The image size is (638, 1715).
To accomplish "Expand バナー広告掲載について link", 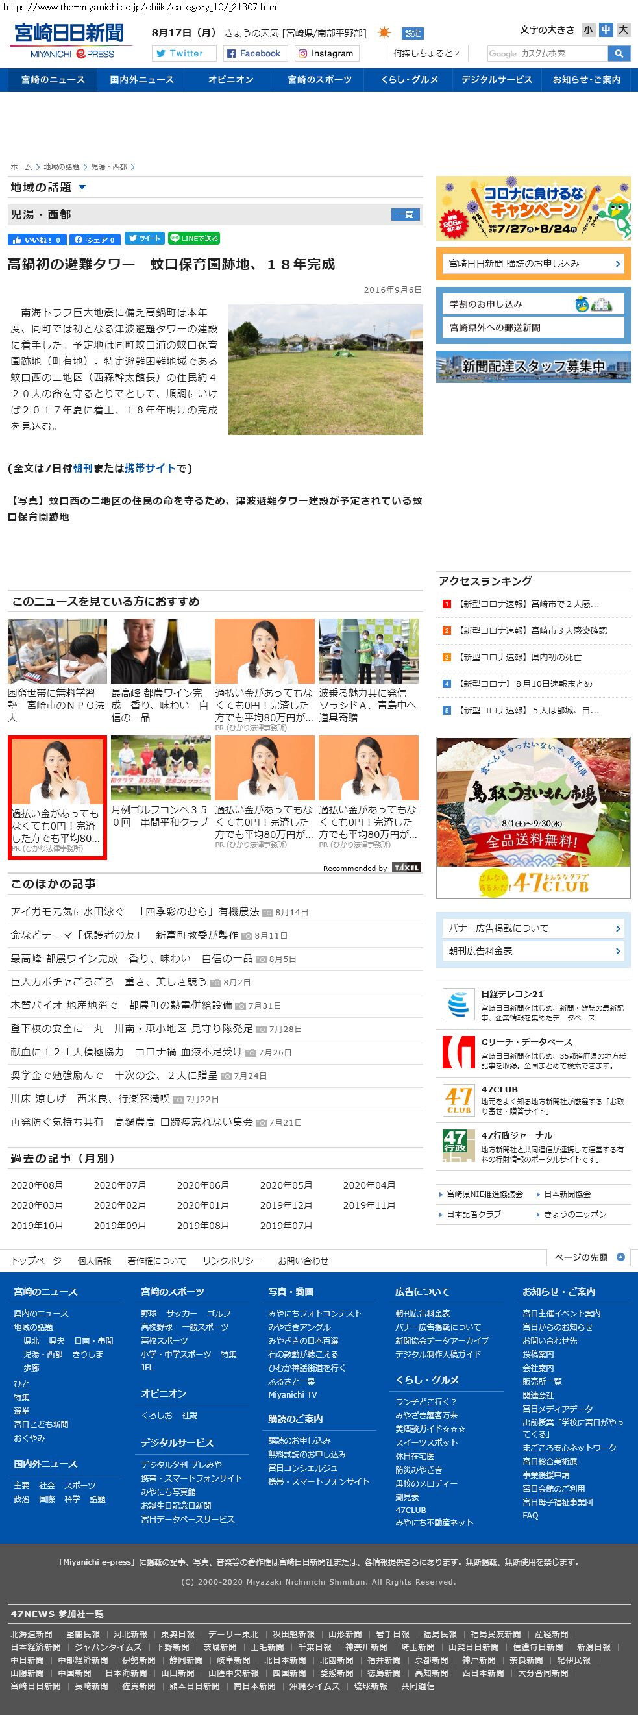I will [x=533, y=928].
